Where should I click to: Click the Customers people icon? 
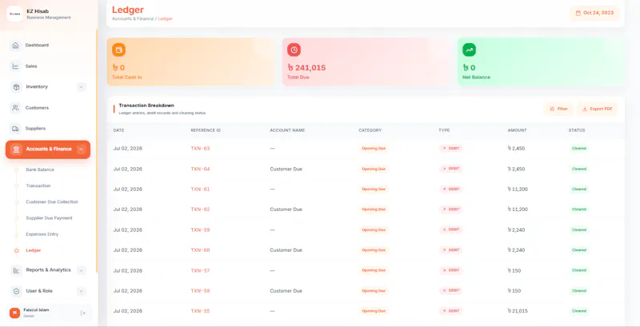[x=15, y=108]
